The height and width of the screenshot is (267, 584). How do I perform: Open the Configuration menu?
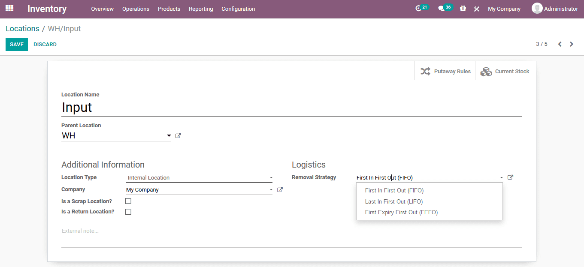pyautogui.click(x=238, y=9)
